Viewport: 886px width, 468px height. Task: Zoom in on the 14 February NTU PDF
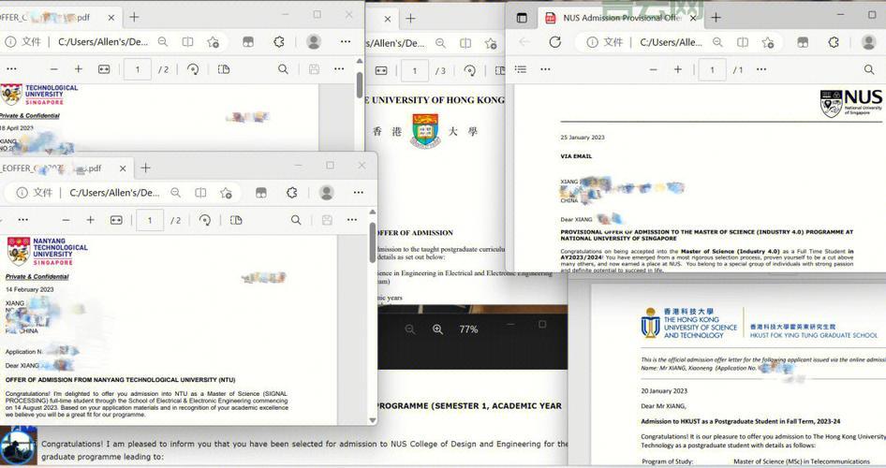click(90, 220)
